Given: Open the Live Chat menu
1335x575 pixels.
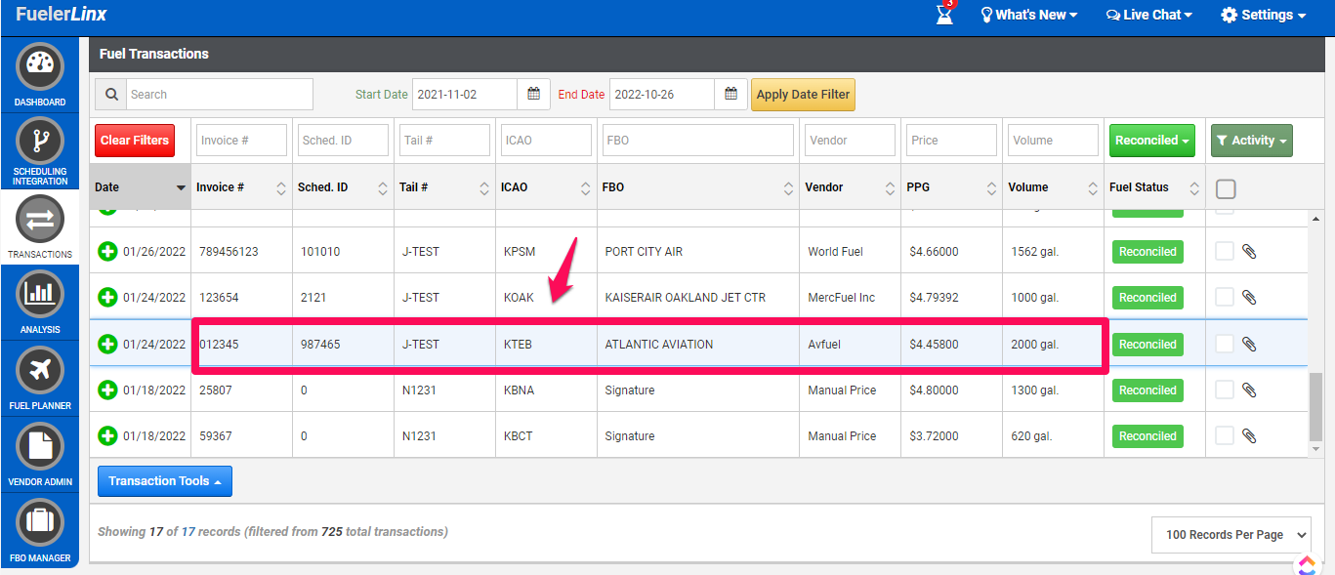Looking at the screenshot, I should (x=1149, y=15).
